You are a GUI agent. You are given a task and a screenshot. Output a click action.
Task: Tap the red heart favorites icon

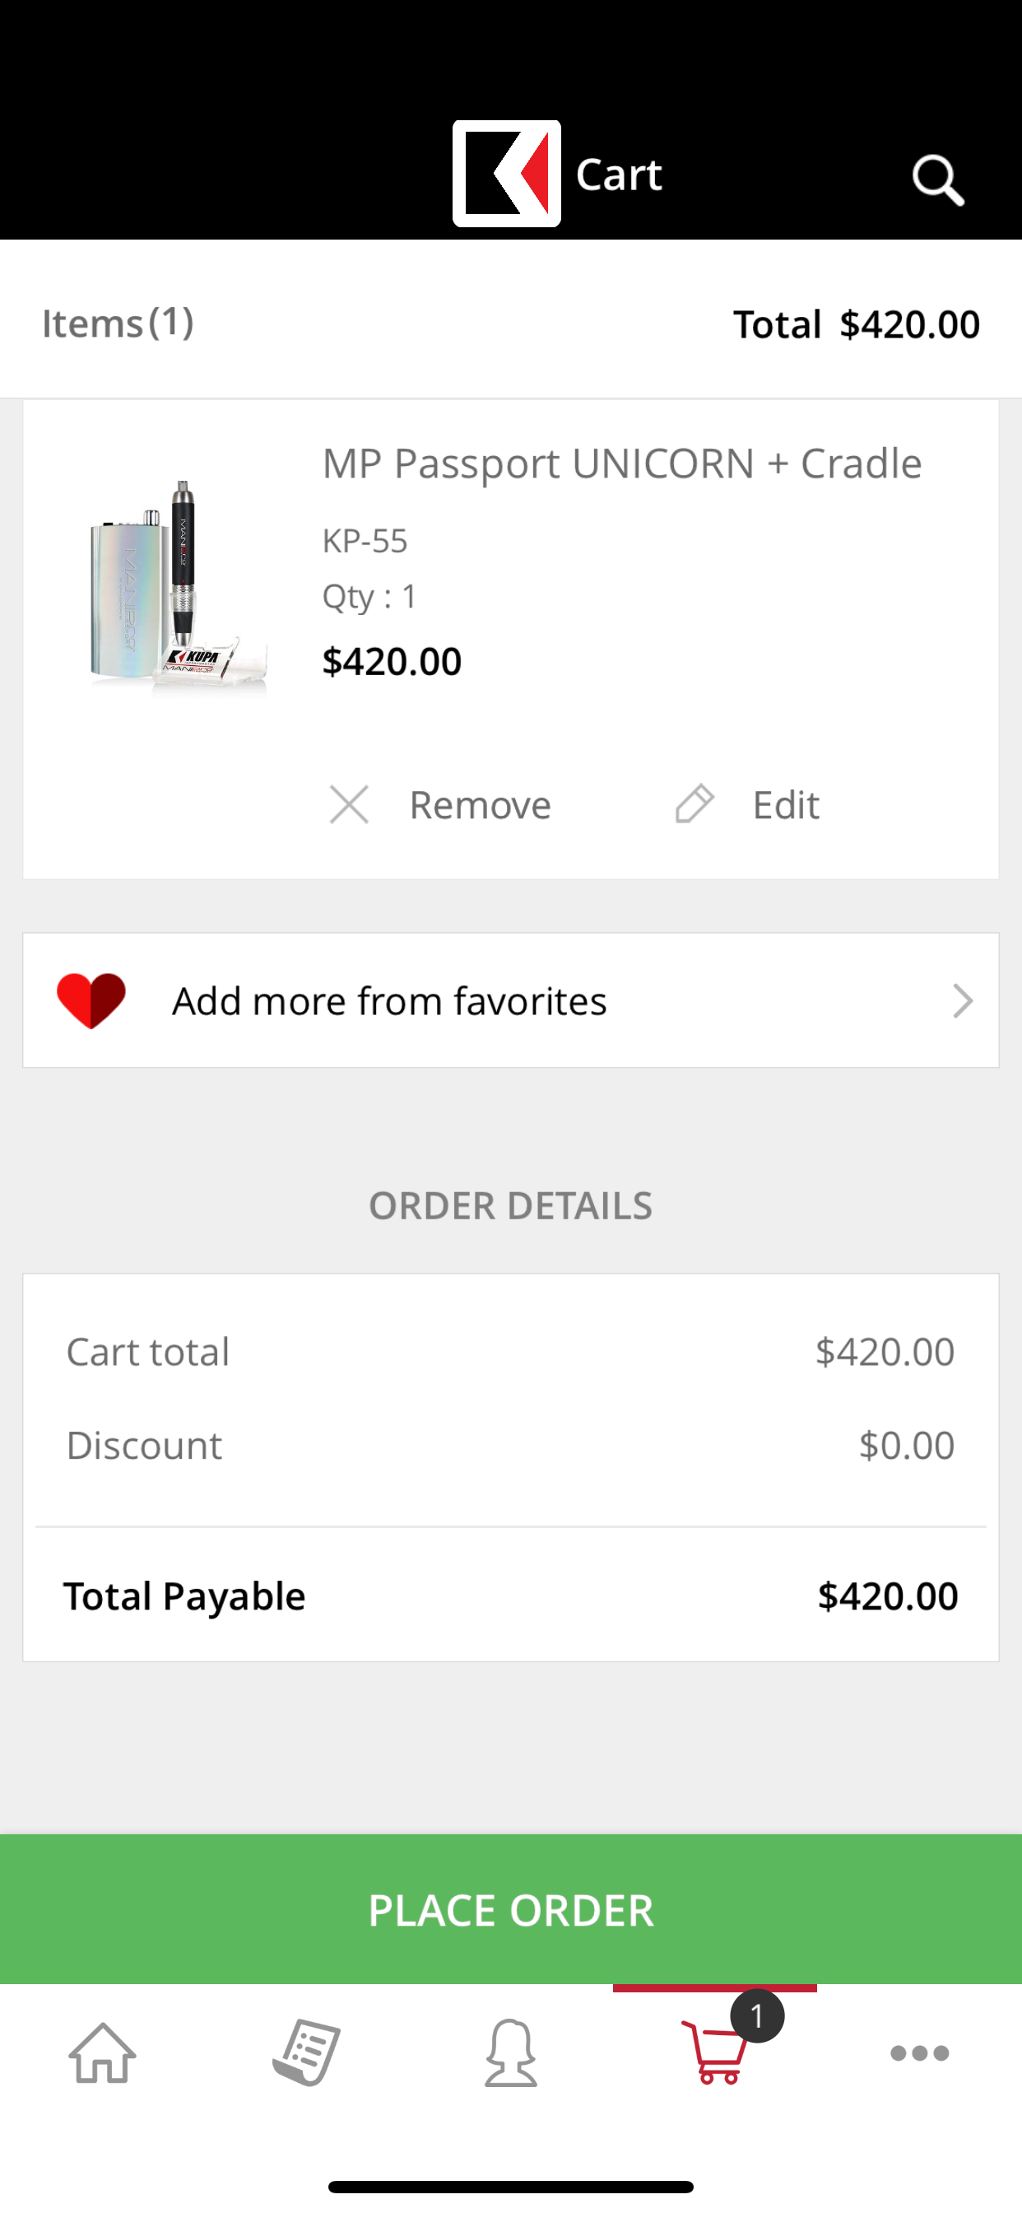click(x=91, y=1000)
